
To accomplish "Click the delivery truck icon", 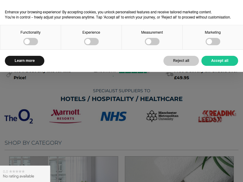I will [169, 74].
